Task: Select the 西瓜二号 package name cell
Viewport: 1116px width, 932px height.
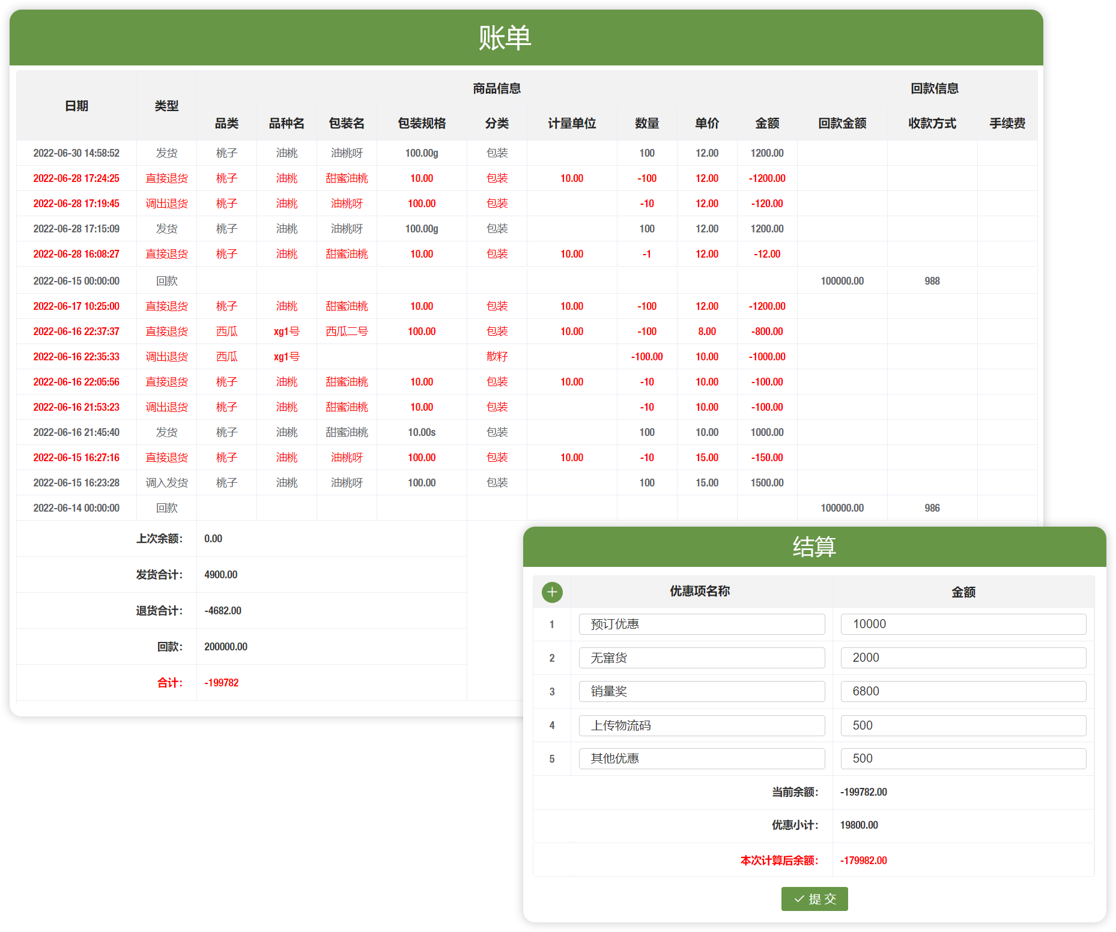Action: (347, 331)
